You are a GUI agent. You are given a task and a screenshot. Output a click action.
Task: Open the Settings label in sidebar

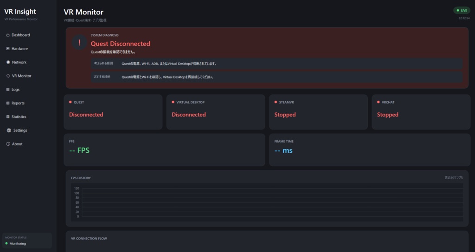[x=20, y=130]
